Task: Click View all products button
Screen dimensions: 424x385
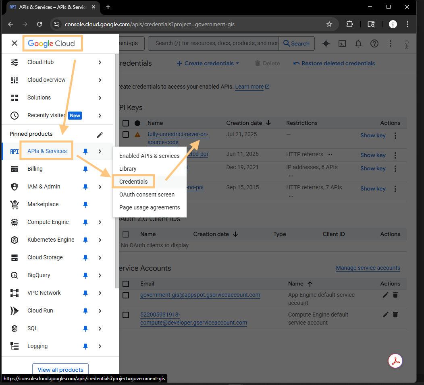Action: 60,370
